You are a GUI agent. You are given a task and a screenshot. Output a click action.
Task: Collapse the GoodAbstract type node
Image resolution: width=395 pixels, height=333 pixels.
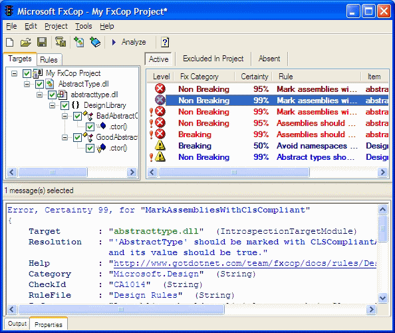[x=65, y=137]
